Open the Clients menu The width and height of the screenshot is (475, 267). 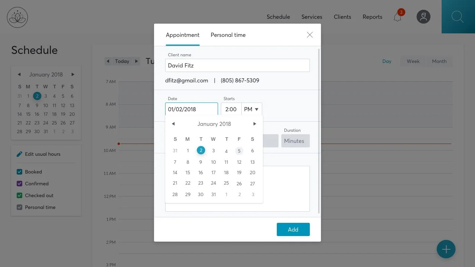[343, 17]
